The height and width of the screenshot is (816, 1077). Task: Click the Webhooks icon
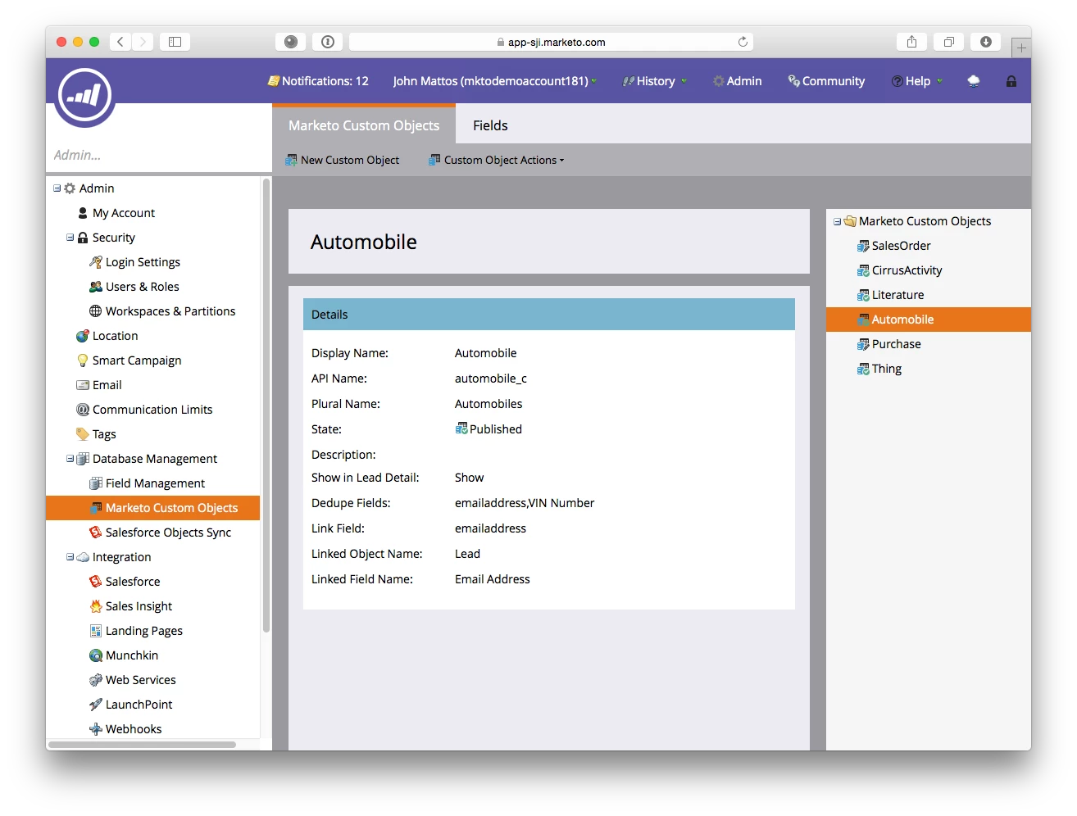click(96, 729)
